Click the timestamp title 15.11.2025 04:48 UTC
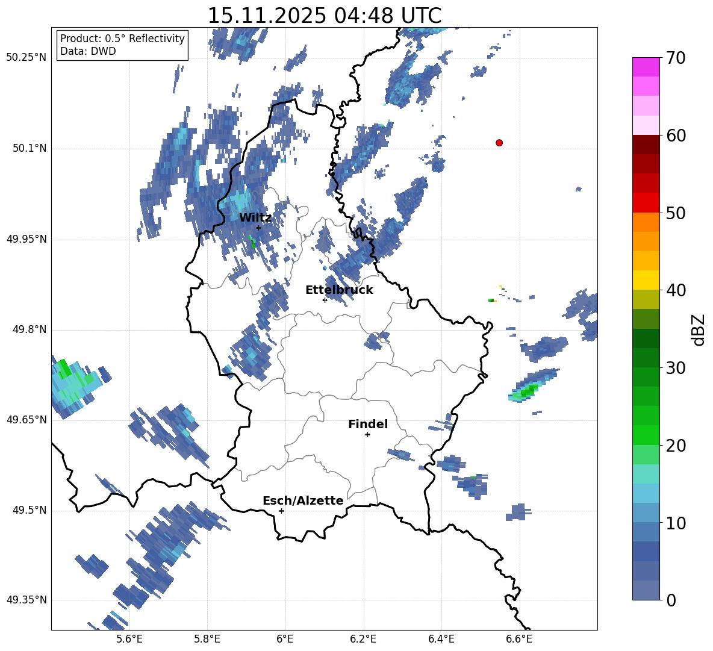Viewport: 713px width, 651px height. point(324,16)
